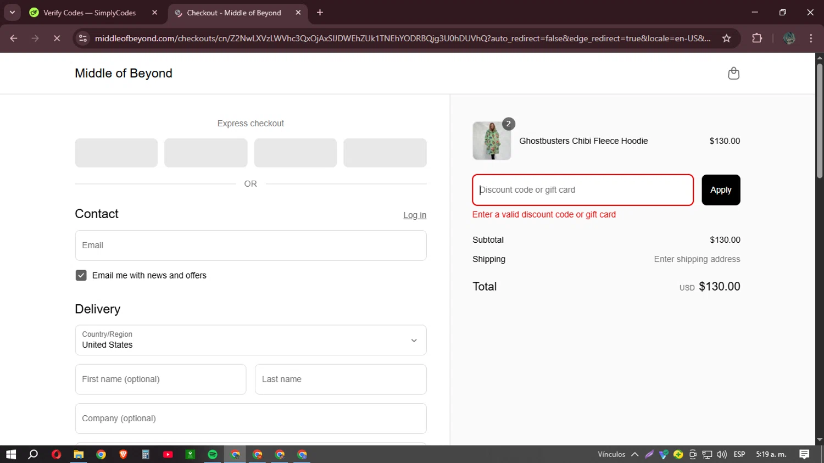824x463 pixels.
Task: Launch Brave browser from the taskbar
Action: 123,454
